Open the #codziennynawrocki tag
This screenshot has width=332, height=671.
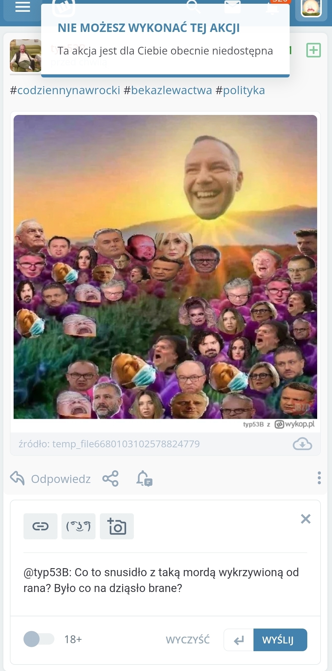[65, 90]
